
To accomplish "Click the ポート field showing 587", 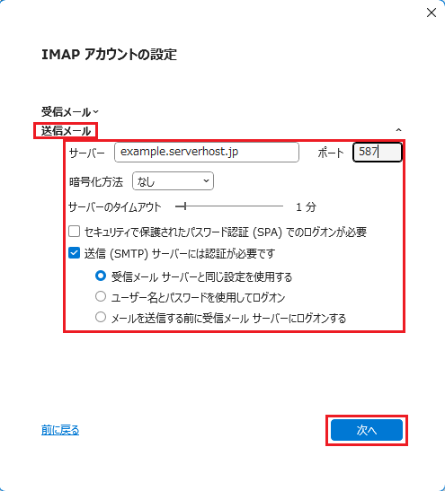I will point(378,153).
